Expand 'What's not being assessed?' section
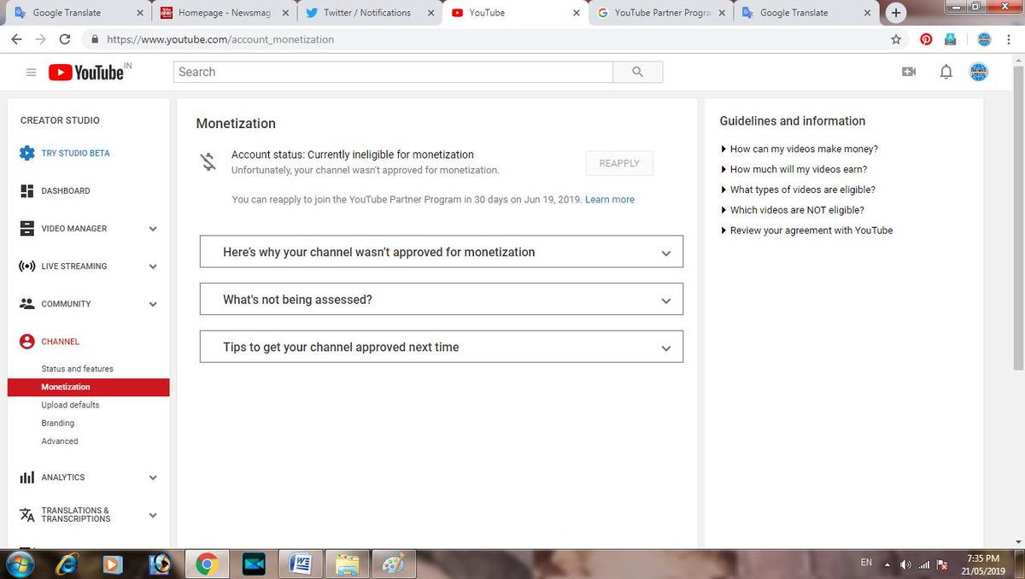 442,300
